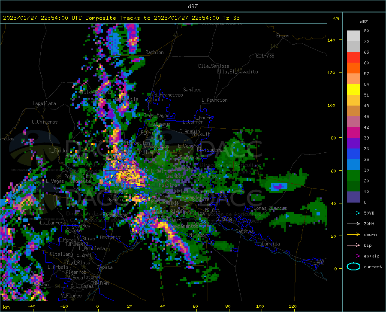Click the Uspallata location label
This screenshot has height=312, width=386.
44,103
